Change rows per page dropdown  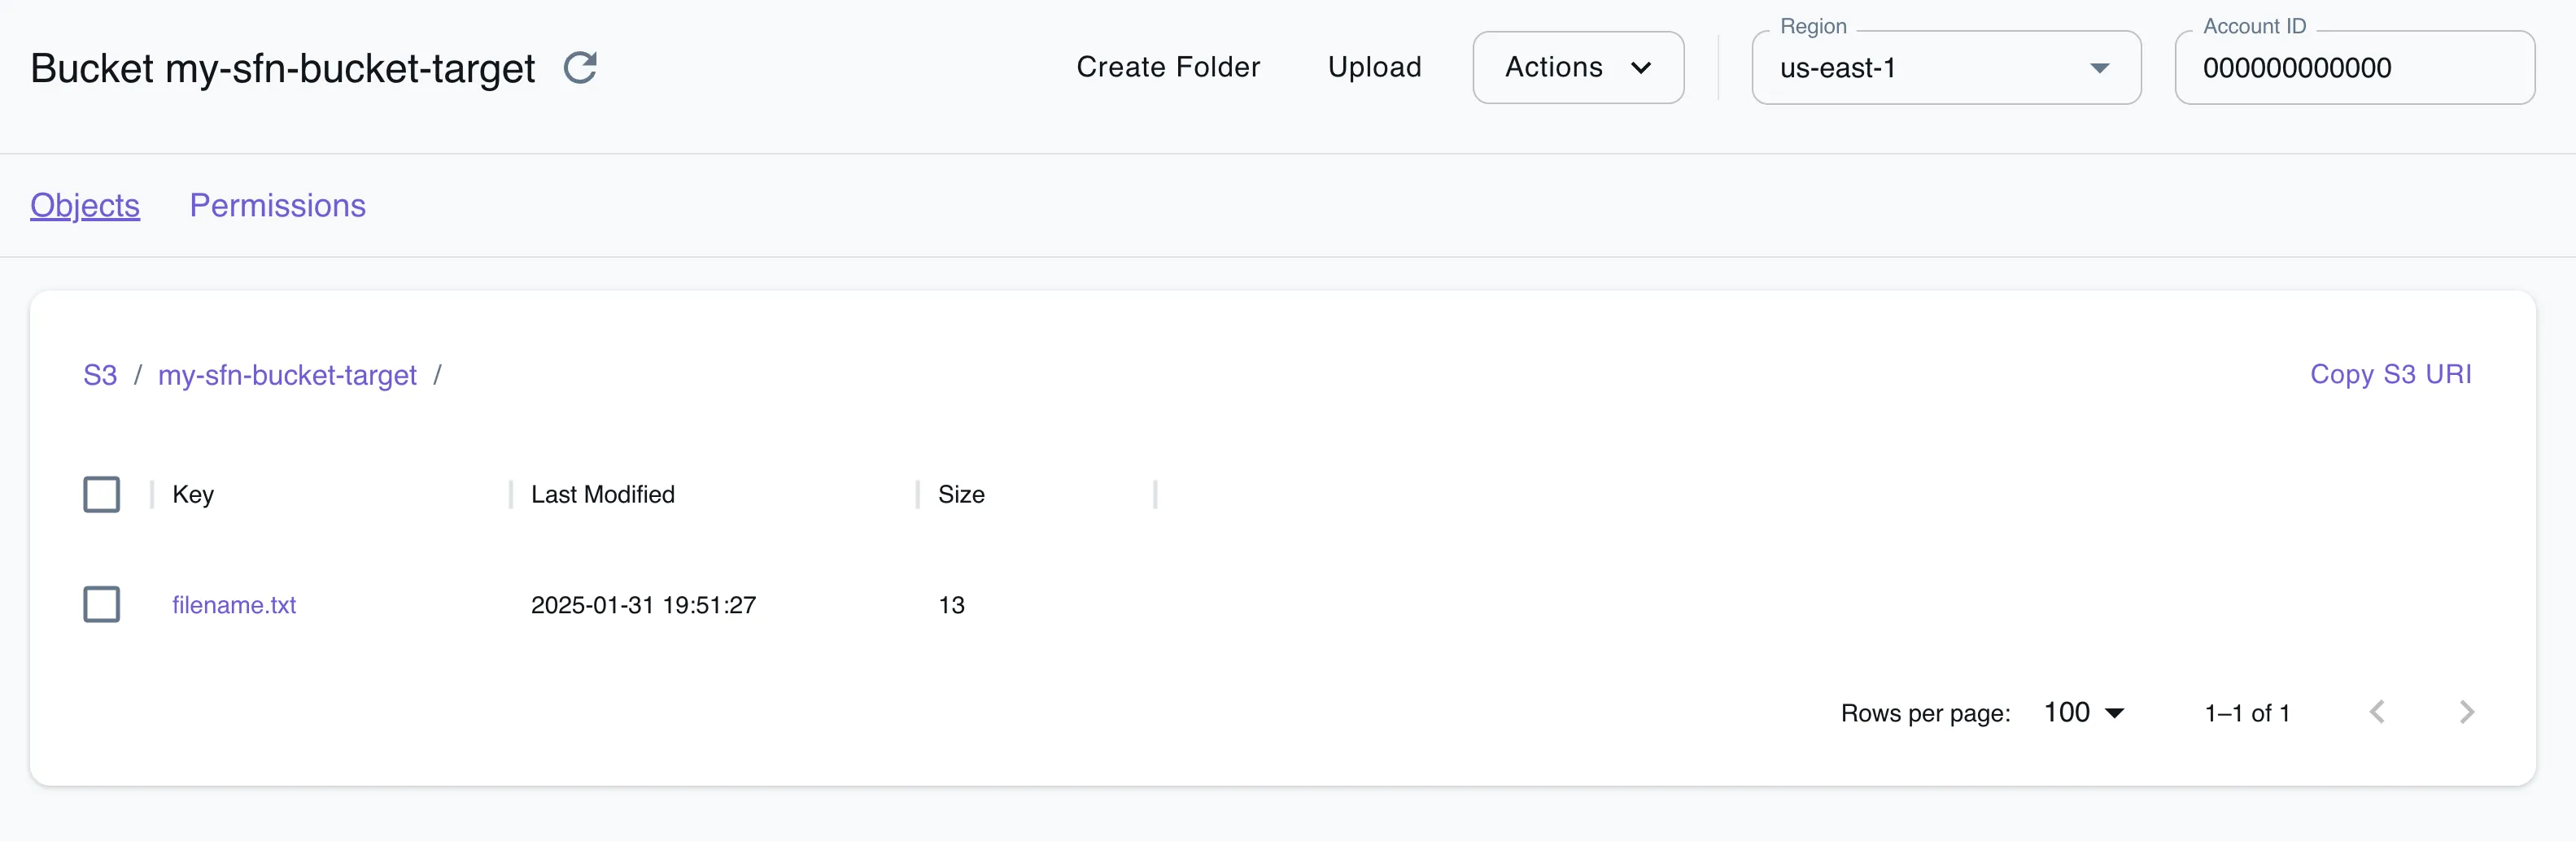click(2083, 712)
